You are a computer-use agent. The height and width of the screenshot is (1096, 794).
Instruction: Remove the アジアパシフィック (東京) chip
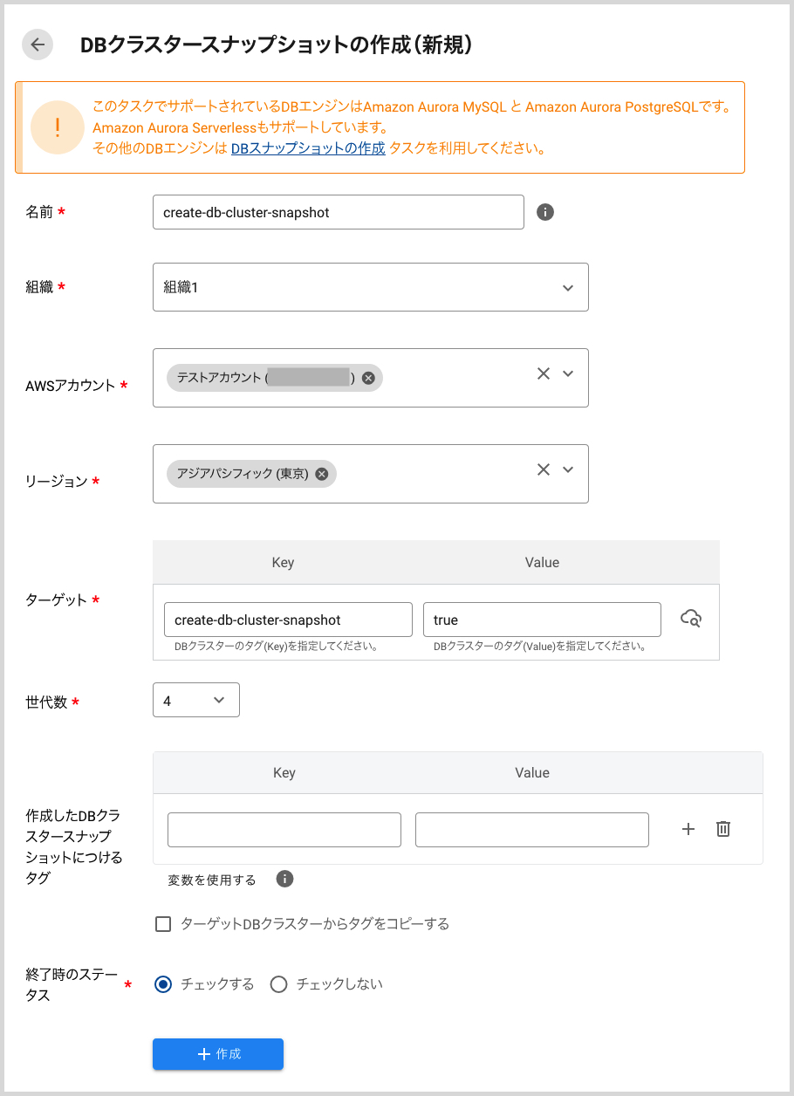(x=322, y=474)
